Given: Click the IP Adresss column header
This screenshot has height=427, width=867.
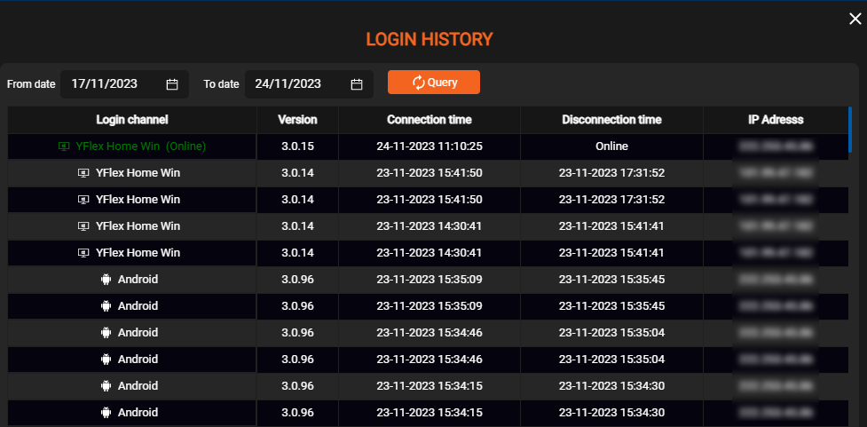Looking at the screenshot, I should (776, 120).
